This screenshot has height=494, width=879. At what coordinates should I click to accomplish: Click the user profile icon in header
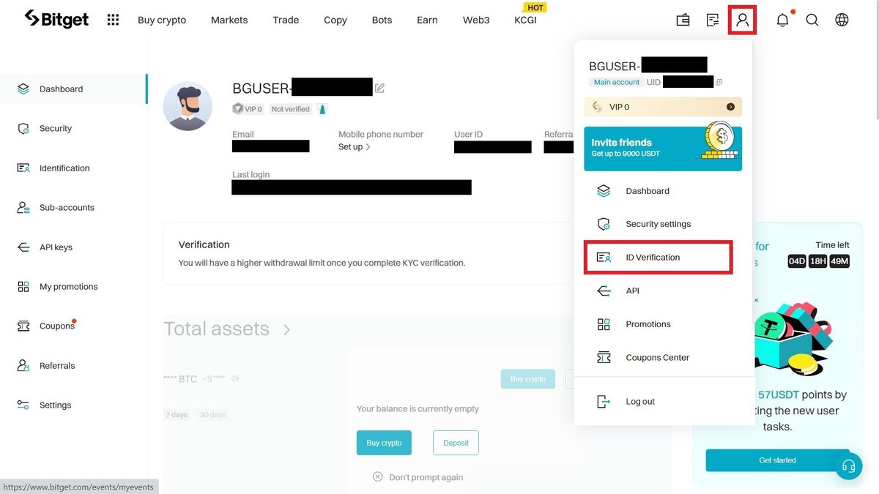[x=743, y=20]
